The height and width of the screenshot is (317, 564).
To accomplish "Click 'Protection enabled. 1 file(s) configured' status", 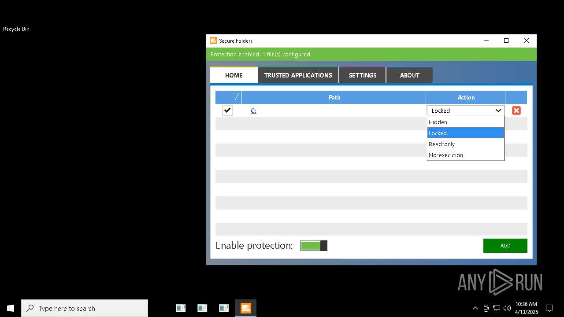I will pos(260,54).
